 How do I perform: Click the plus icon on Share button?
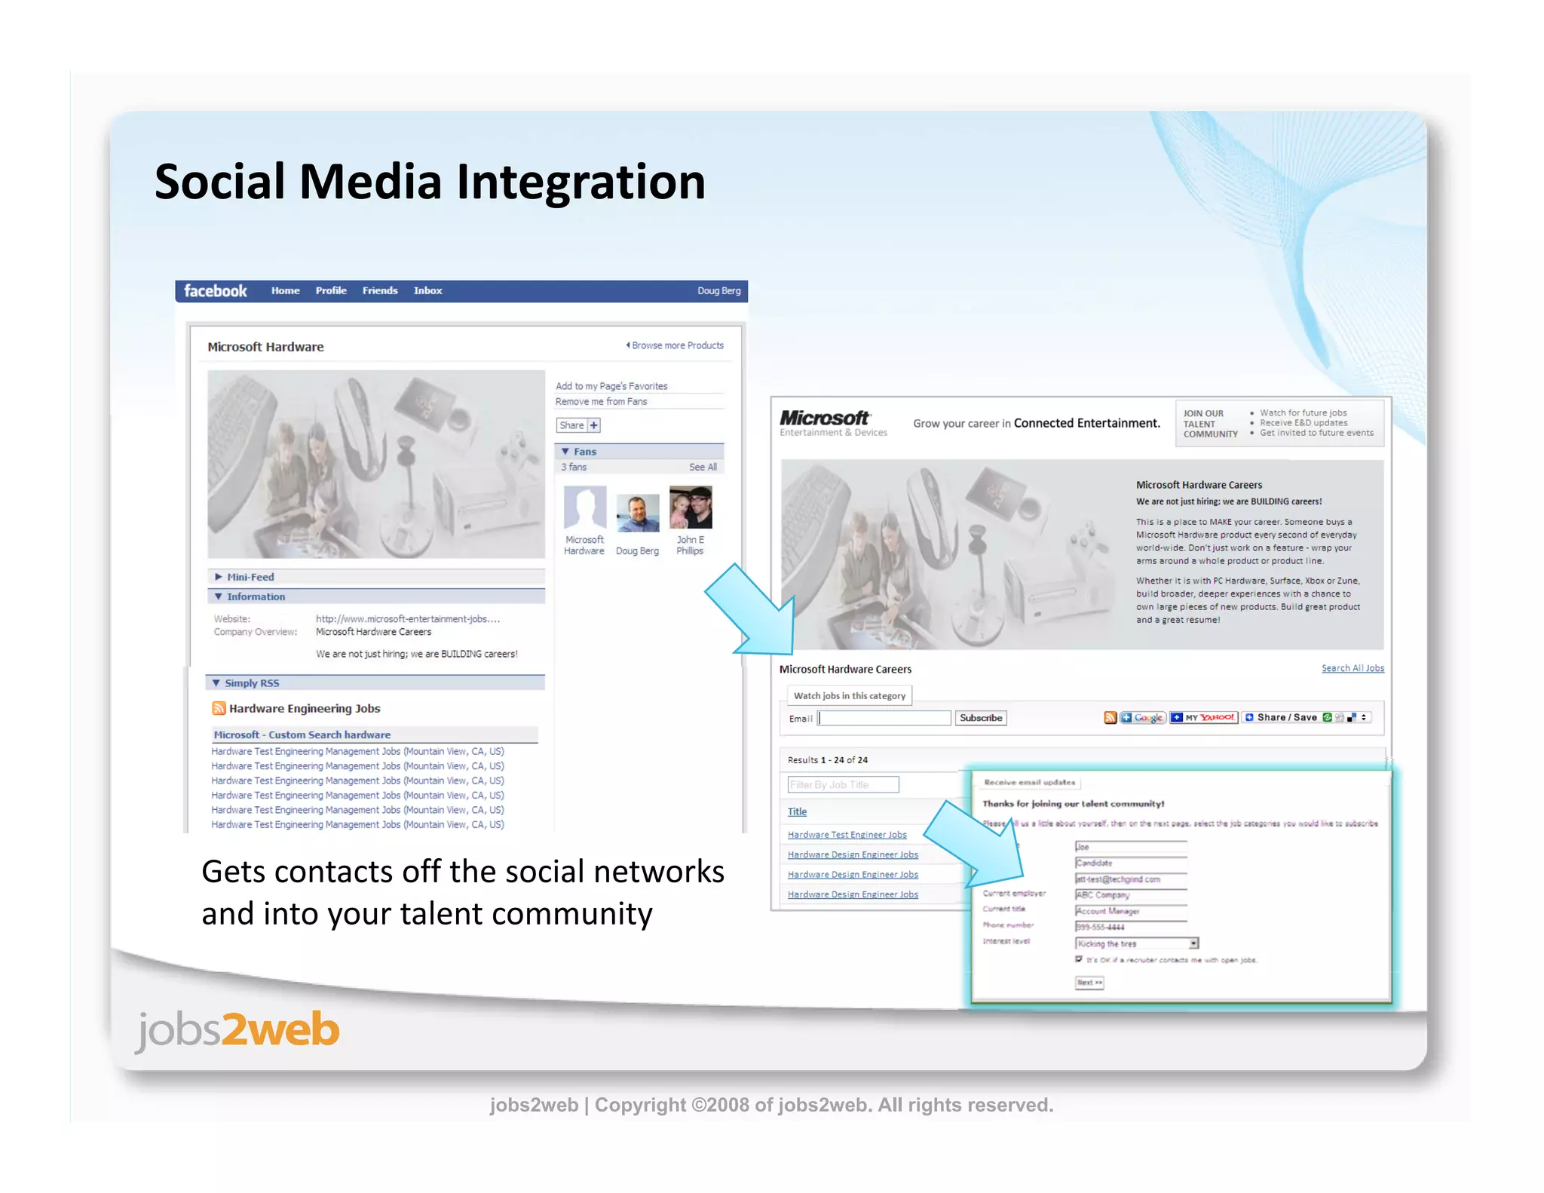coord(594,425)
